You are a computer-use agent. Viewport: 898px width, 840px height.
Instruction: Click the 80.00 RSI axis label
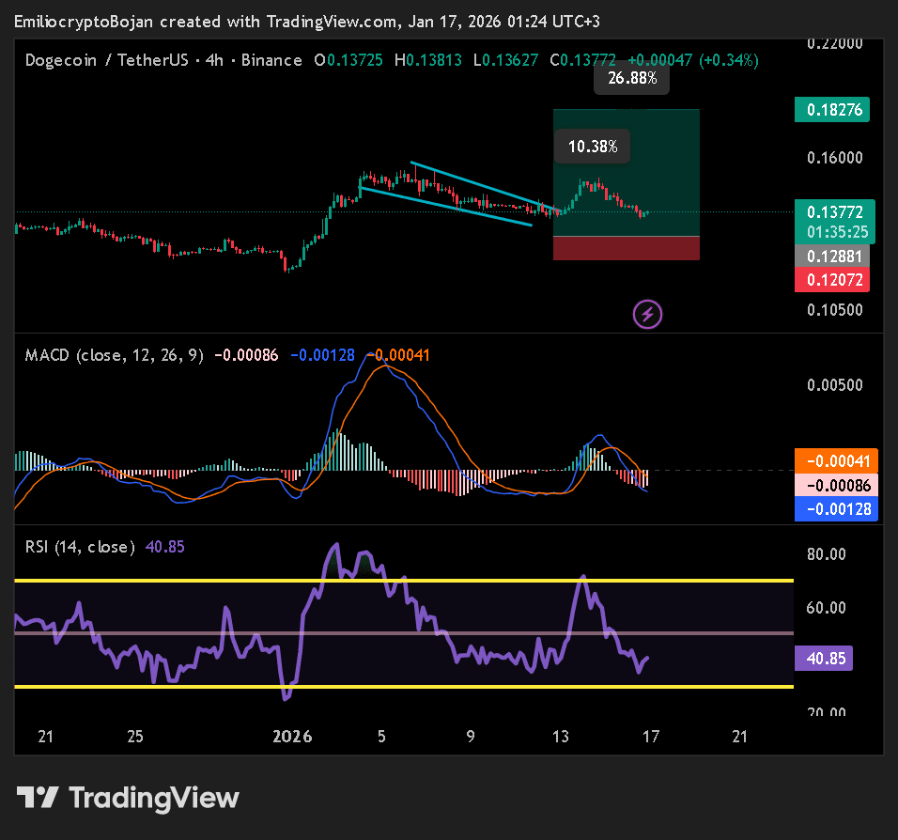(x=826, y=554)
